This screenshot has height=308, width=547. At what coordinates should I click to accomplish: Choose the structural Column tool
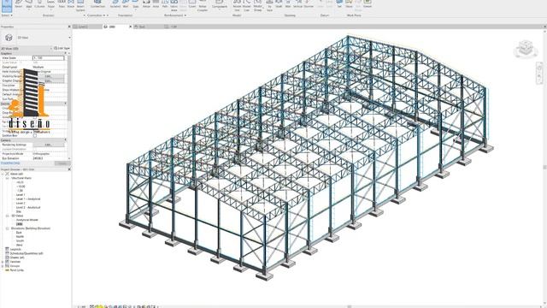(39, 4)
